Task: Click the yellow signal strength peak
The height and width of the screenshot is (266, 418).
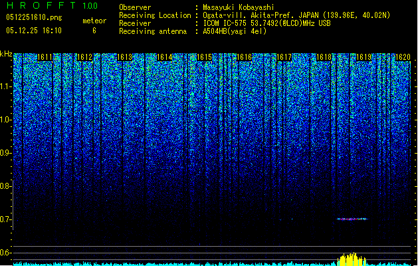Action: (x=352, y=259)
